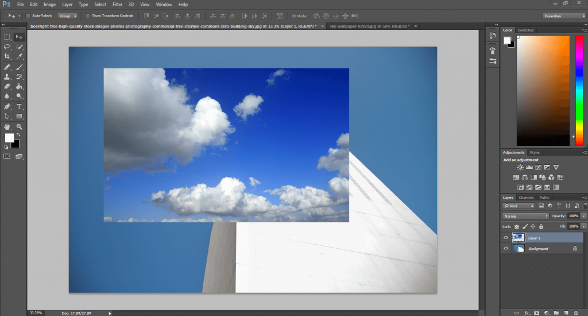Image resolution: width=588 pixels, height=316 pixels.
Task: Select the Quick Selection tool
Action: point(19,47)
